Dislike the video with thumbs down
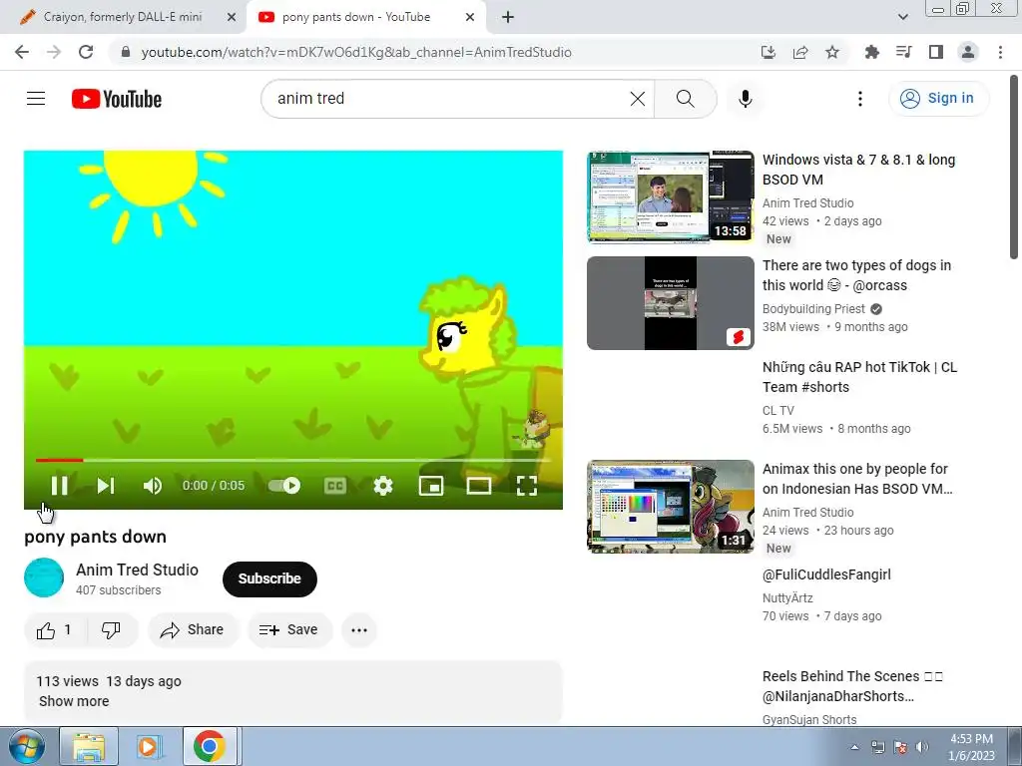 (x=112, y=630)
